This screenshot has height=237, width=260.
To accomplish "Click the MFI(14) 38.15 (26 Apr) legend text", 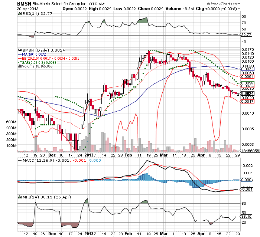I will pos(46,197).
